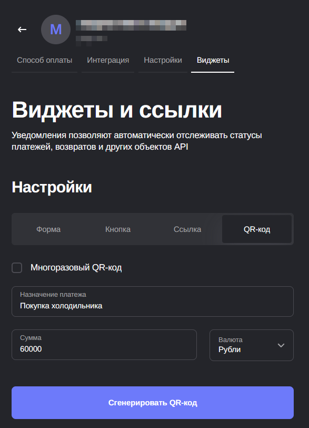The width and height of the screenshot is (309, 428).
Task: Click into the Сумма amount field
Action: tap(104, 345)
